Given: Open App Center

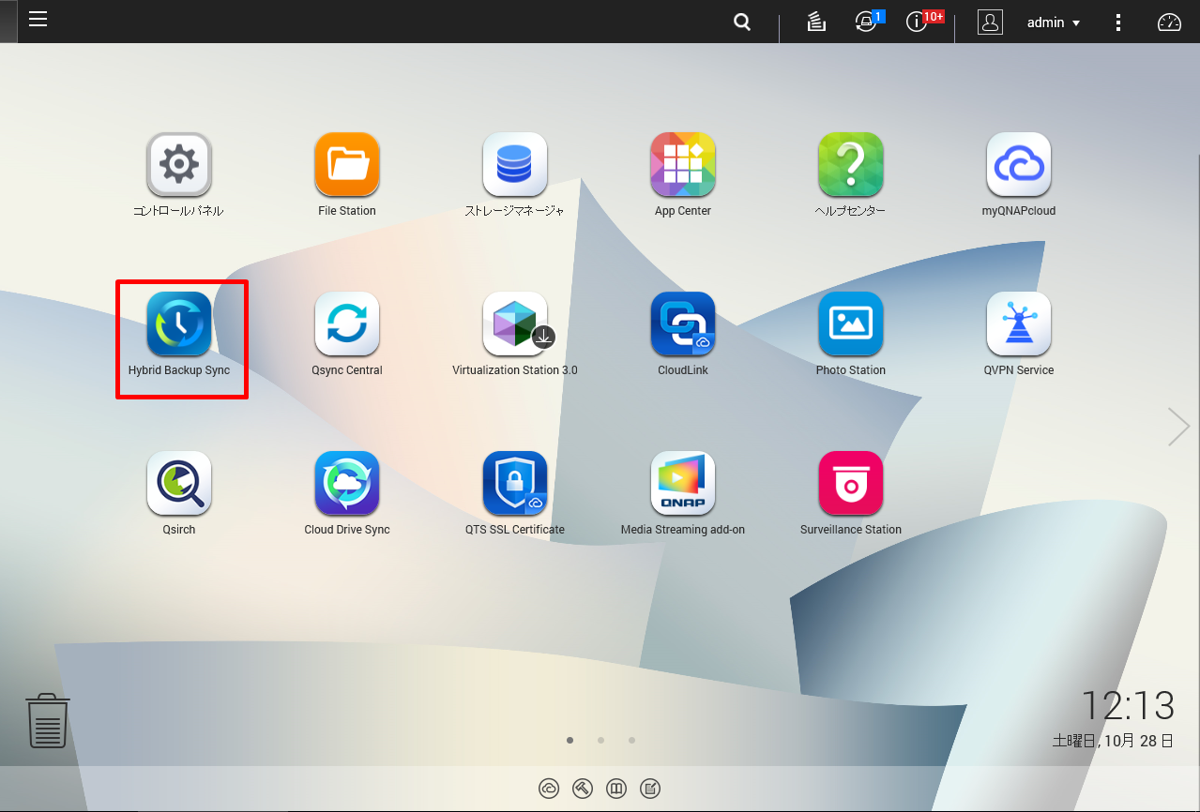Looking at the screenshot, I should click(x=683, y=165).
